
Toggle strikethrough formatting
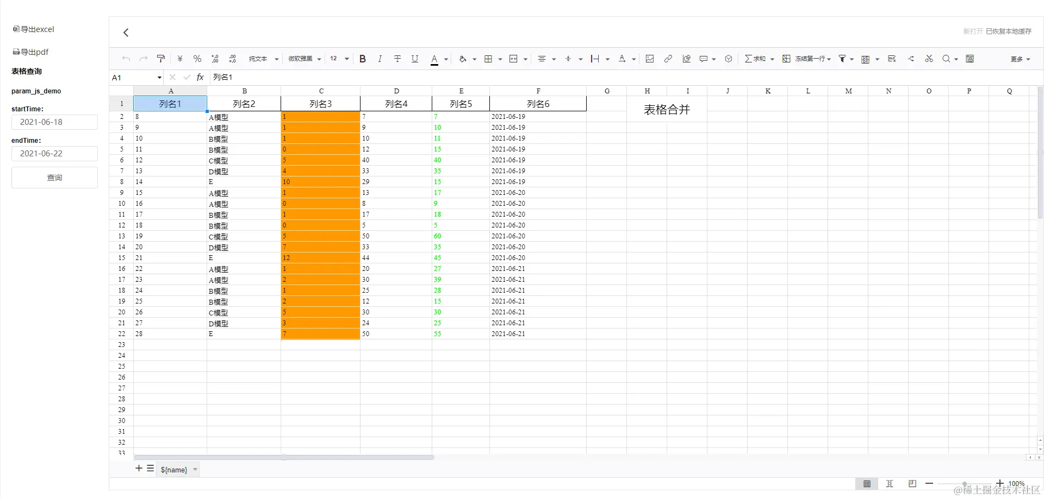click(397, 59)
